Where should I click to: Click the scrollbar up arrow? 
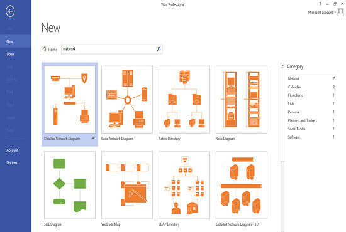point(282,65)
